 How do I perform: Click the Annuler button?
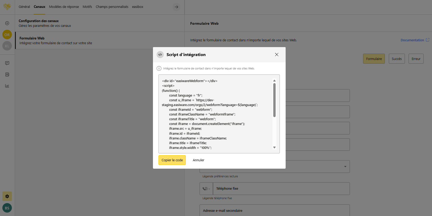(198, 160)
